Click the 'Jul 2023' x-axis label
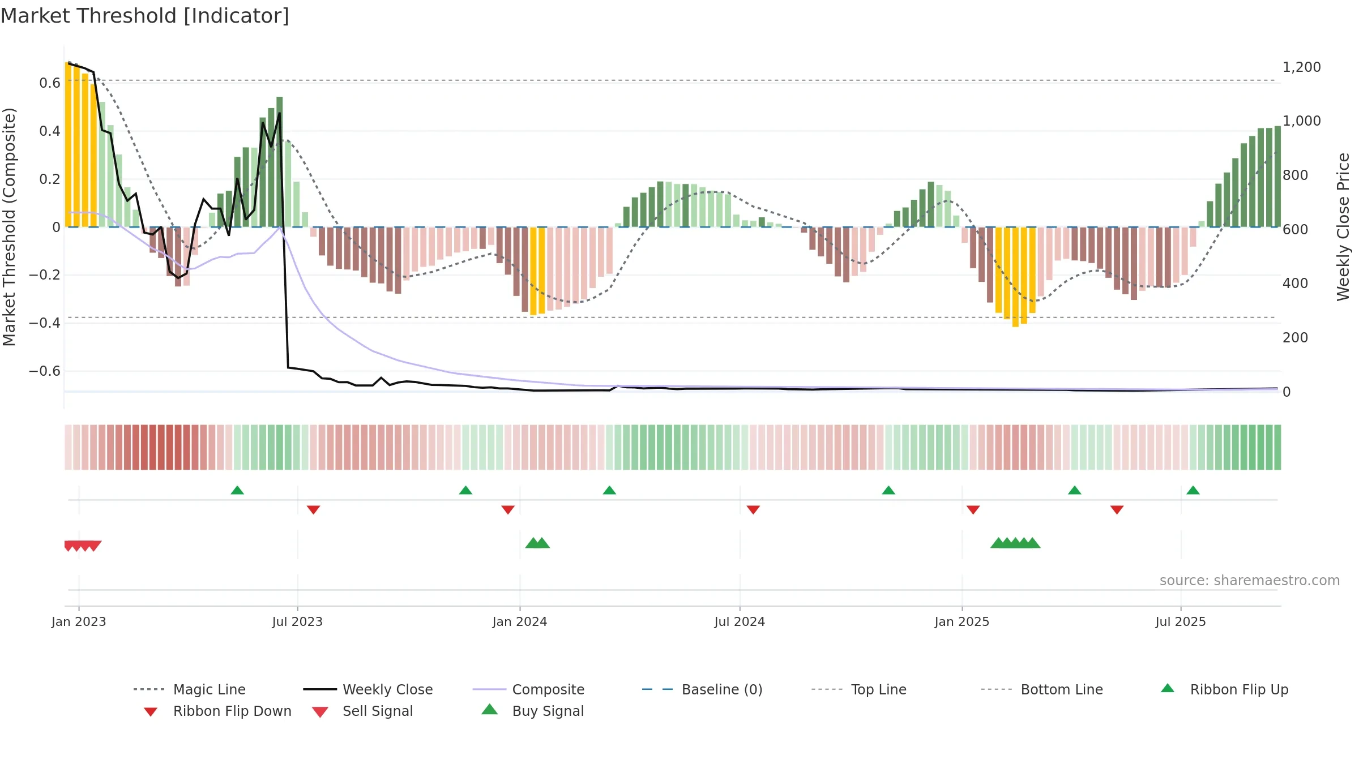 [x=297, y=621]
